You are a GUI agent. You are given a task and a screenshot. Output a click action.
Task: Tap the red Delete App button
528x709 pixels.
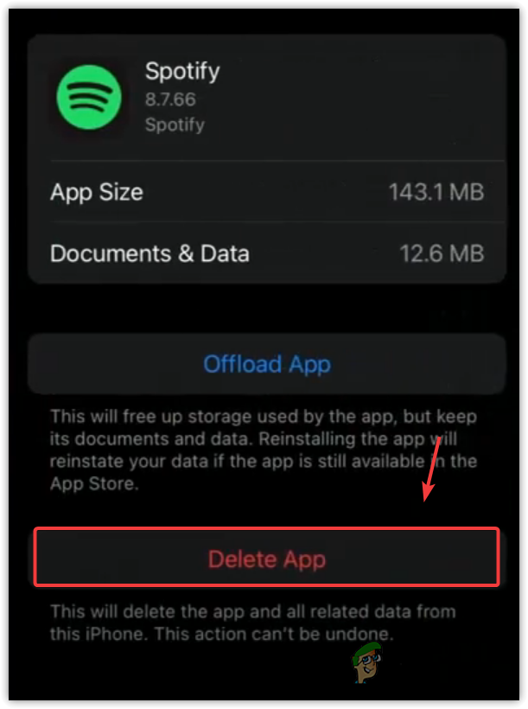pyautogui.click(x=267, y=557)
